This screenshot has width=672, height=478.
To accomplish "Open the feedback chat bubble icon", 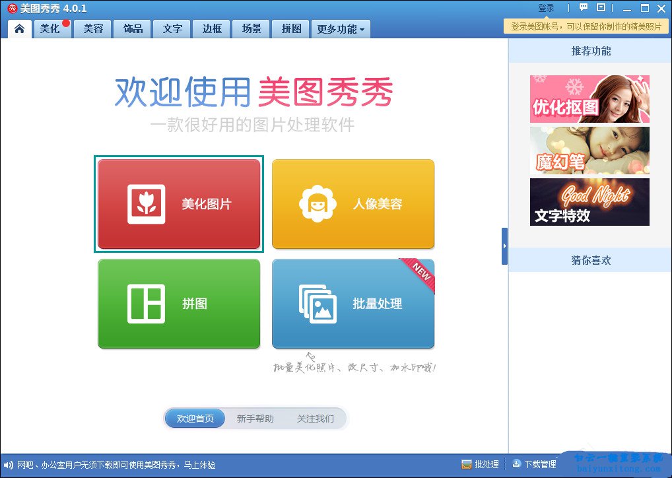I will click(x=584, y=8).
